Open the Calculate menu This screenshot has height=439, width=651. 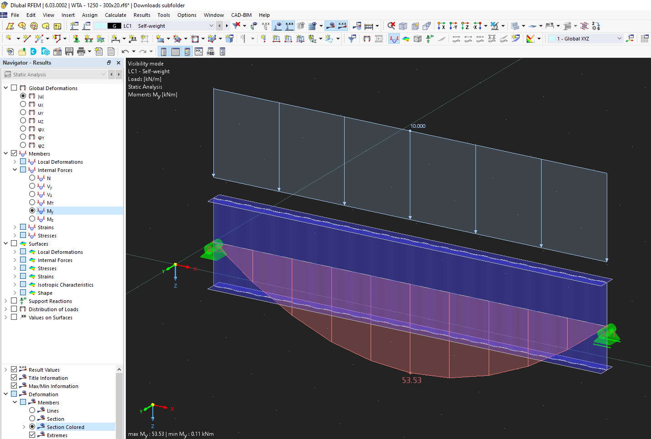(x=115, y=15)
